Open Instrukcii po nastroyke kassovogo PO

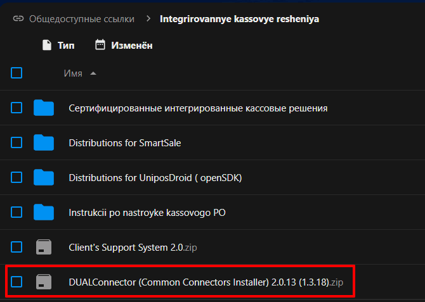[147, 212]
